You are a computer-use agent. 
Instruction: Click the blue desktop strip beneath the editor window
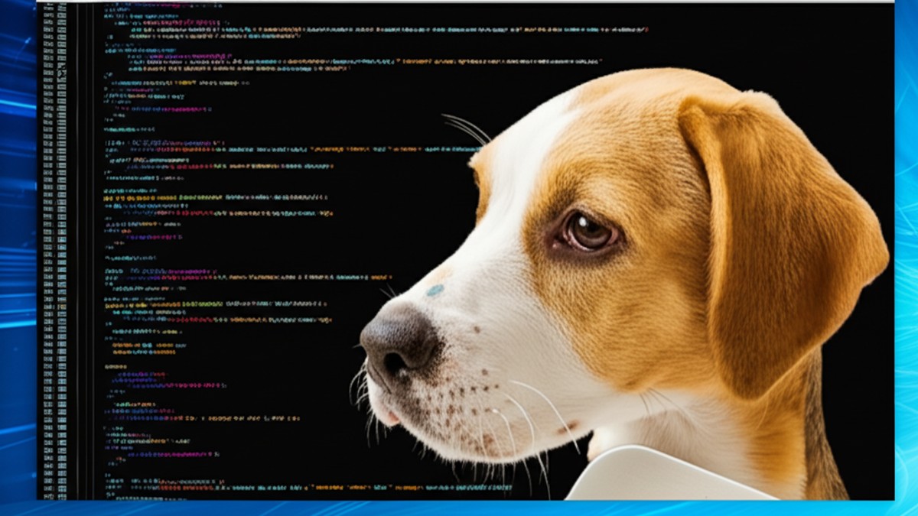coord(459,508)
